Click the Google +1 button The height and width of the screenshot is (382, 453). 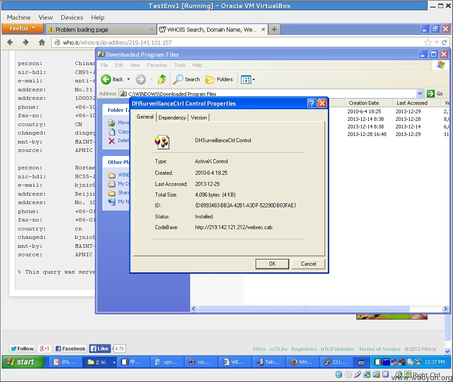coord(44,349)
